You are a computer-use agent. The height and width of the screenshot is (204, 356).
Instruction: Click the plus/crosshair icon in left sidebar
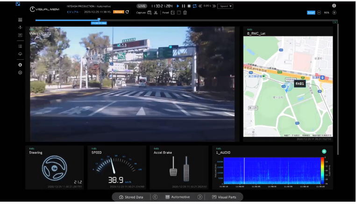(x=20, y=28)
